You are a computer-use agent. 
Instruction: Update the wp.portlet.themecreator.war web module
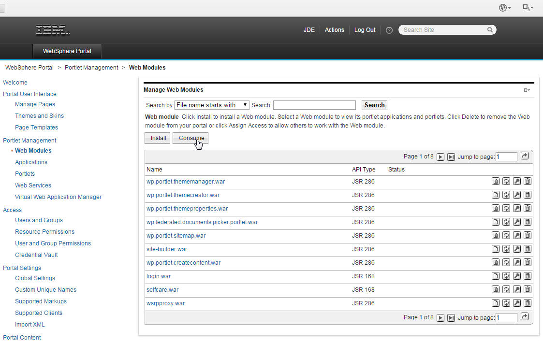point(506,195)
